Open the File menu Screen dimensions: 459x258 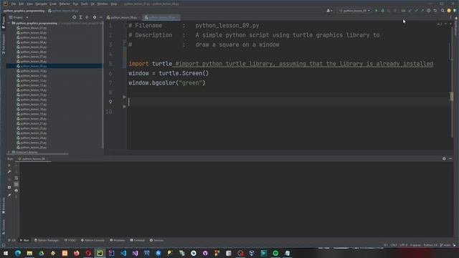point(14,4)
